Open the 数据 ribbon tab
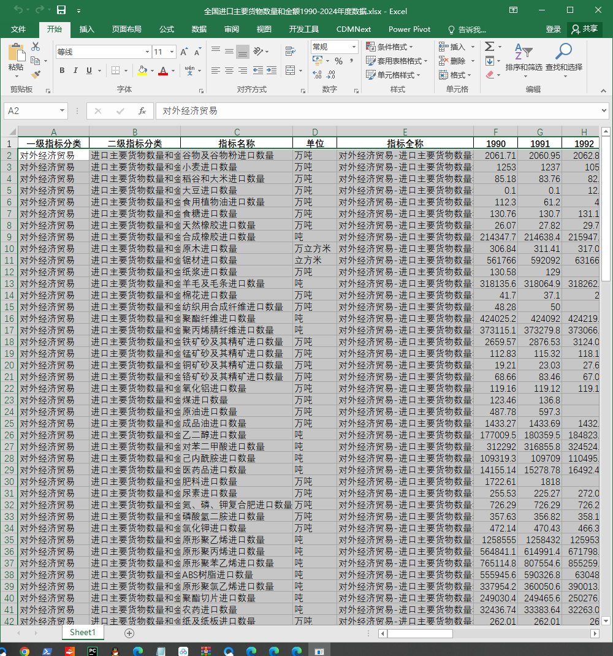Viewport: 613px width, 656px height. pos(199,29)
